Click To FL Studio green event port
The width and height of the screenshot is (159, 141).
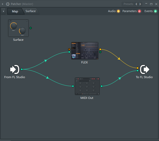tap(137, 71)
